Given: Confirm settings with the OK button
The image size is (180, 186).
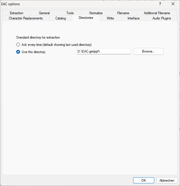Looking at the screenshot, I should tap(144, 180).
